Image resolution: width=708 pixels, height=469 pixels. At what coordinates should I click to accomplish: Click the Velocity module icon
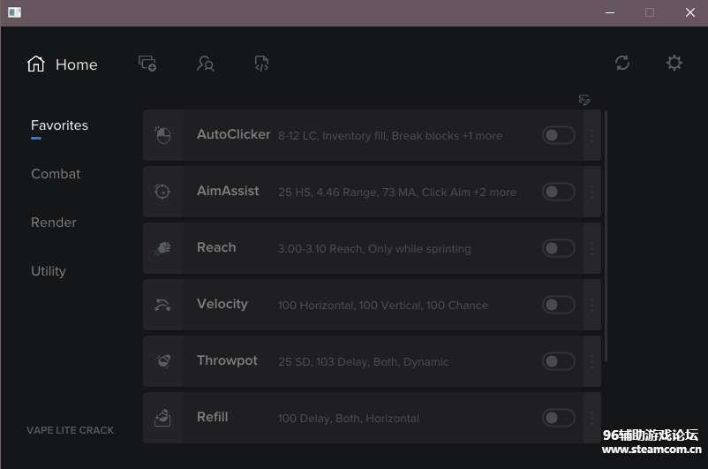click(162, 305)
